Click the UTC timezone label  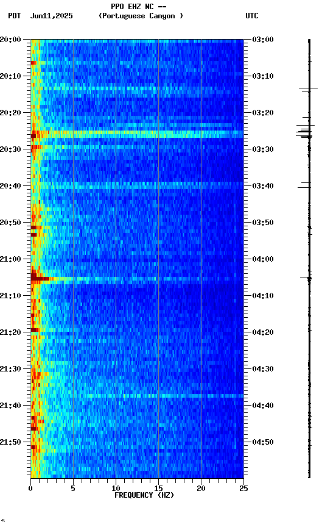click(x=252, y=16)
